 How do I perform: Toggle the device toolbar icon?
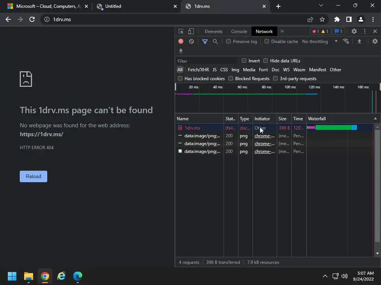click(x=191, y=31)
